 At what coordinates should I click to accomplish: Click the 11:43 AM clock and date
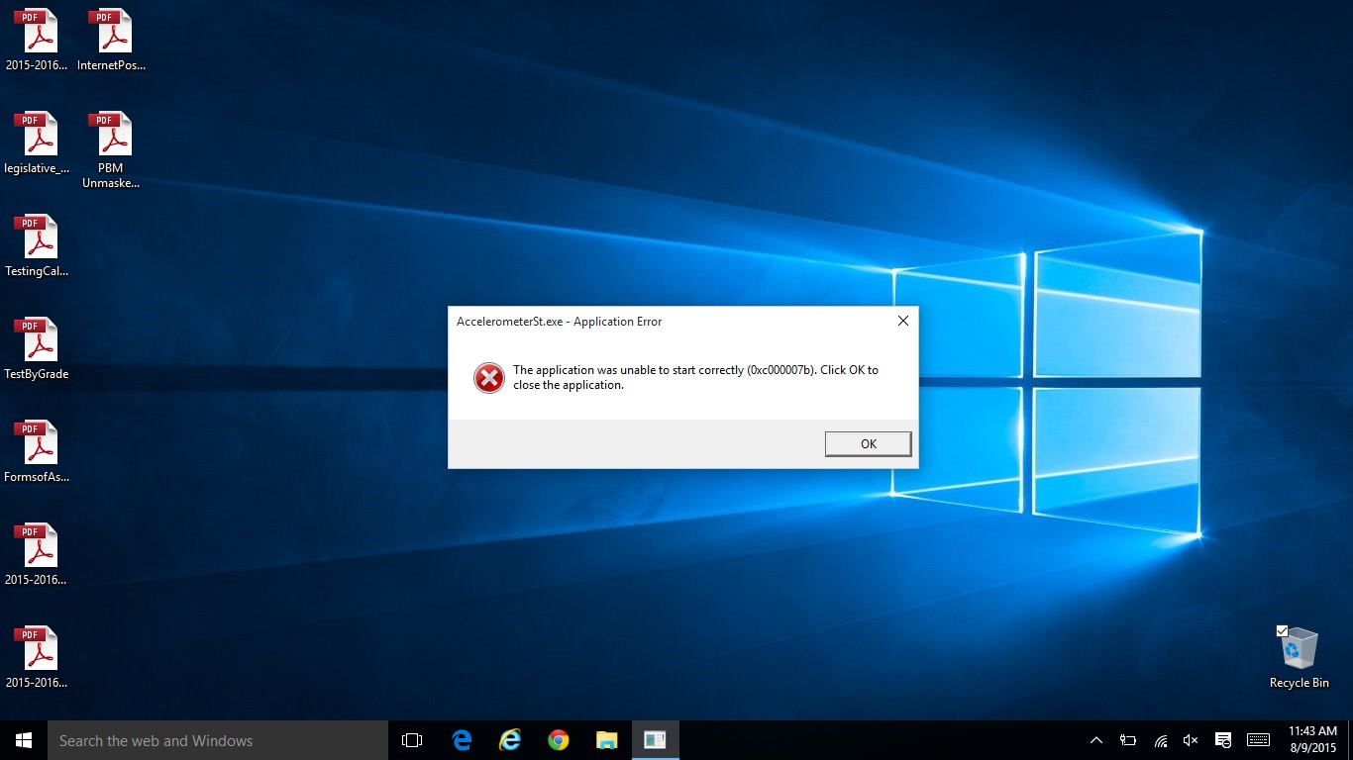1312,740
